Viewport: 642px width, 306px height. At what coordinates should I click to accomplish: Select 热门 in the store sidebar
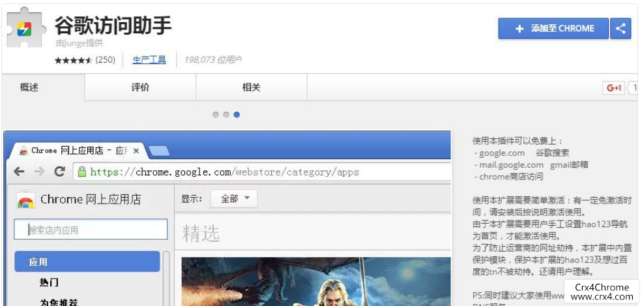click(49, 283)
